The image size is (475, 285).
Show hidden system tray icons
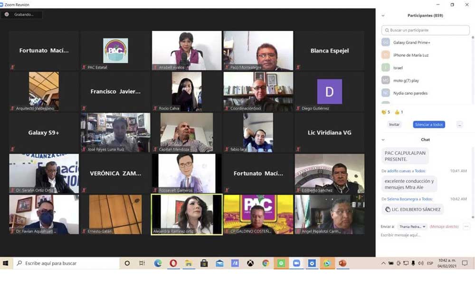(x=383, y=263)
